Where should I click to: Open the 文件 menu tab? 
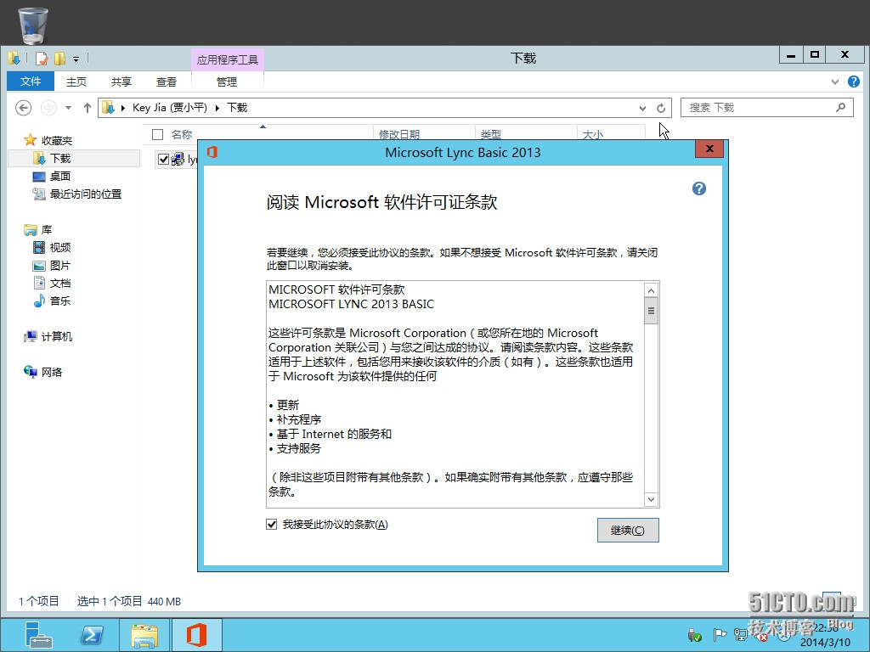(x=31, y=81)
